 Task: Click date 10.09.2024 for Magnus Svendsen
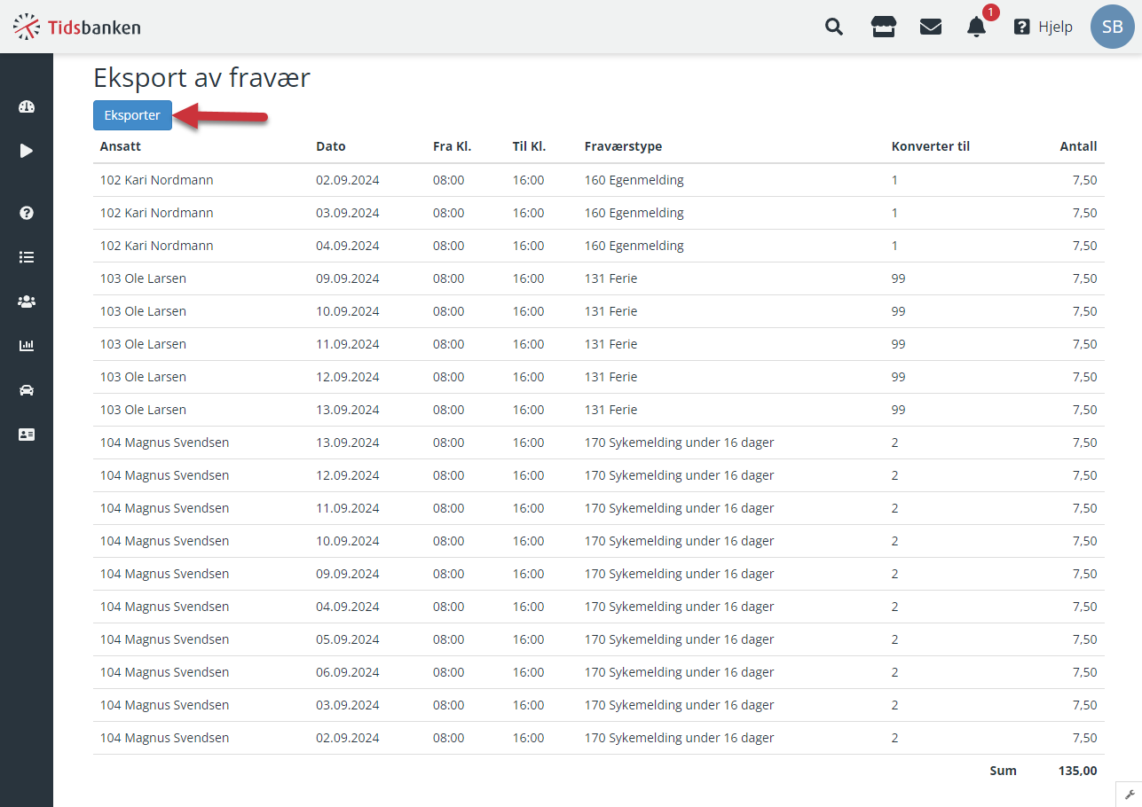[x=348, y=541]
